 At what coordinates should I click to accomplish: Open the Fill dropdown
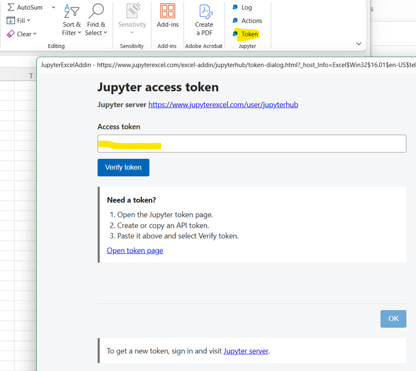point(19,21)
